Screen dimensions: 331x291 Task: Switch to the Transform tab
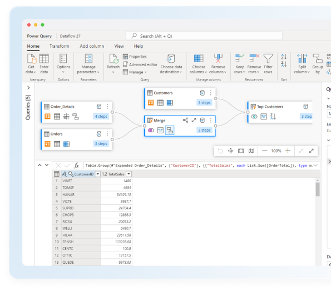click(x=60, y=46)
